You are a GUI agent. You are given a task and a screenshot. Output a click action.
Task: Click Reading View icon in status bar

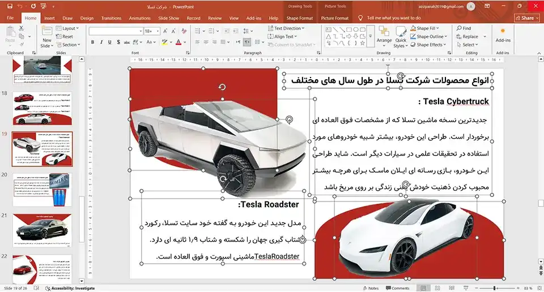coord(452,288)
